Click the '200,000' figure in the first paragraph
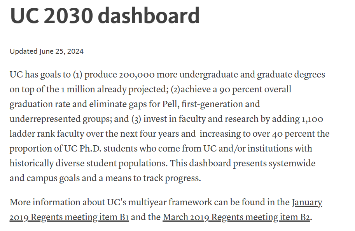 point(137,75)
